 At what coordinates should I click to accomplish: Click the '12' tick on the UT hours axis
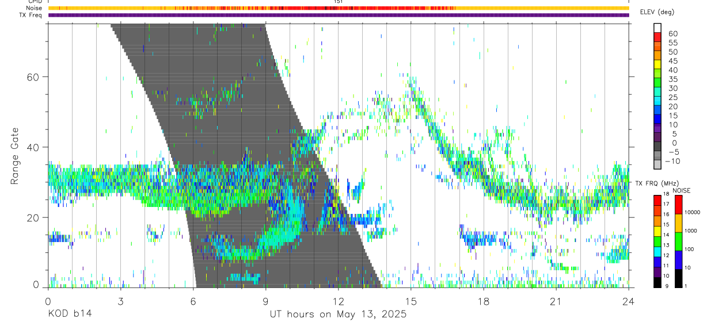coord(339,300)
